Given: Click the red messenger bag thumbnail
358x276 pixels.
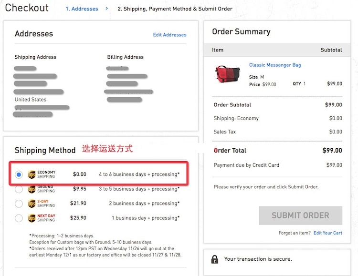Looking at the screenshot, I should coord(227,74).
